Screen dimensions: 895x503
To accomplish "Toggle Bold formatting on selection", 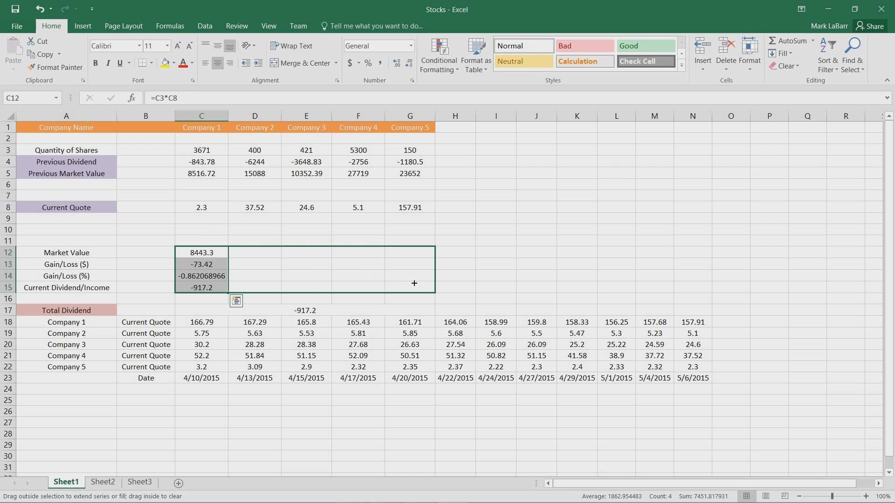I will coord(95,63).
